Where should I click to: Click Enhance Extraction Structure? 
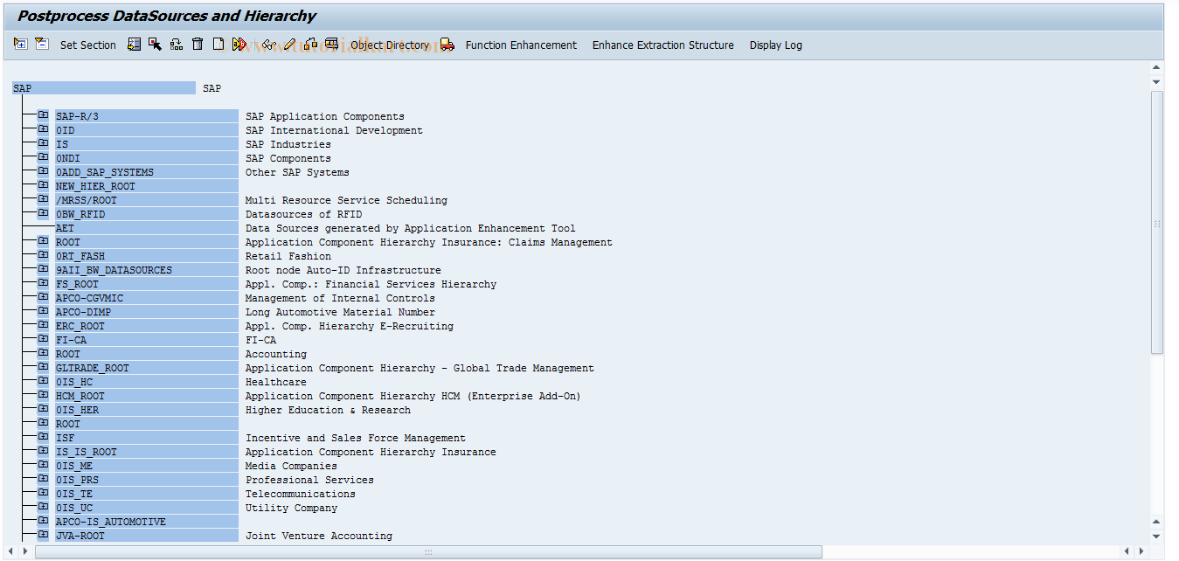pos(663,45)
